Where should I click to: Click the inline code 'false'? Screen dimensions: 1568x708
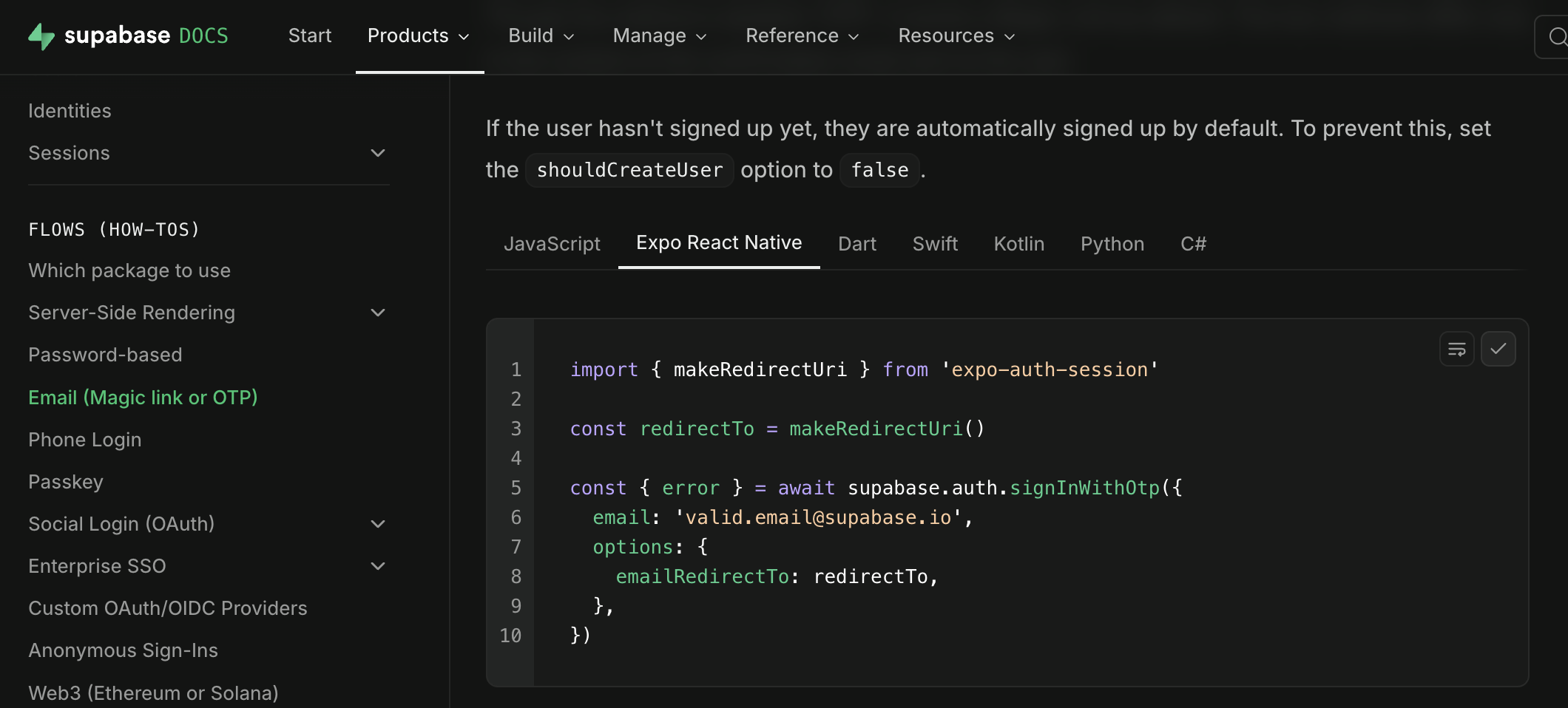pos(879,170)
